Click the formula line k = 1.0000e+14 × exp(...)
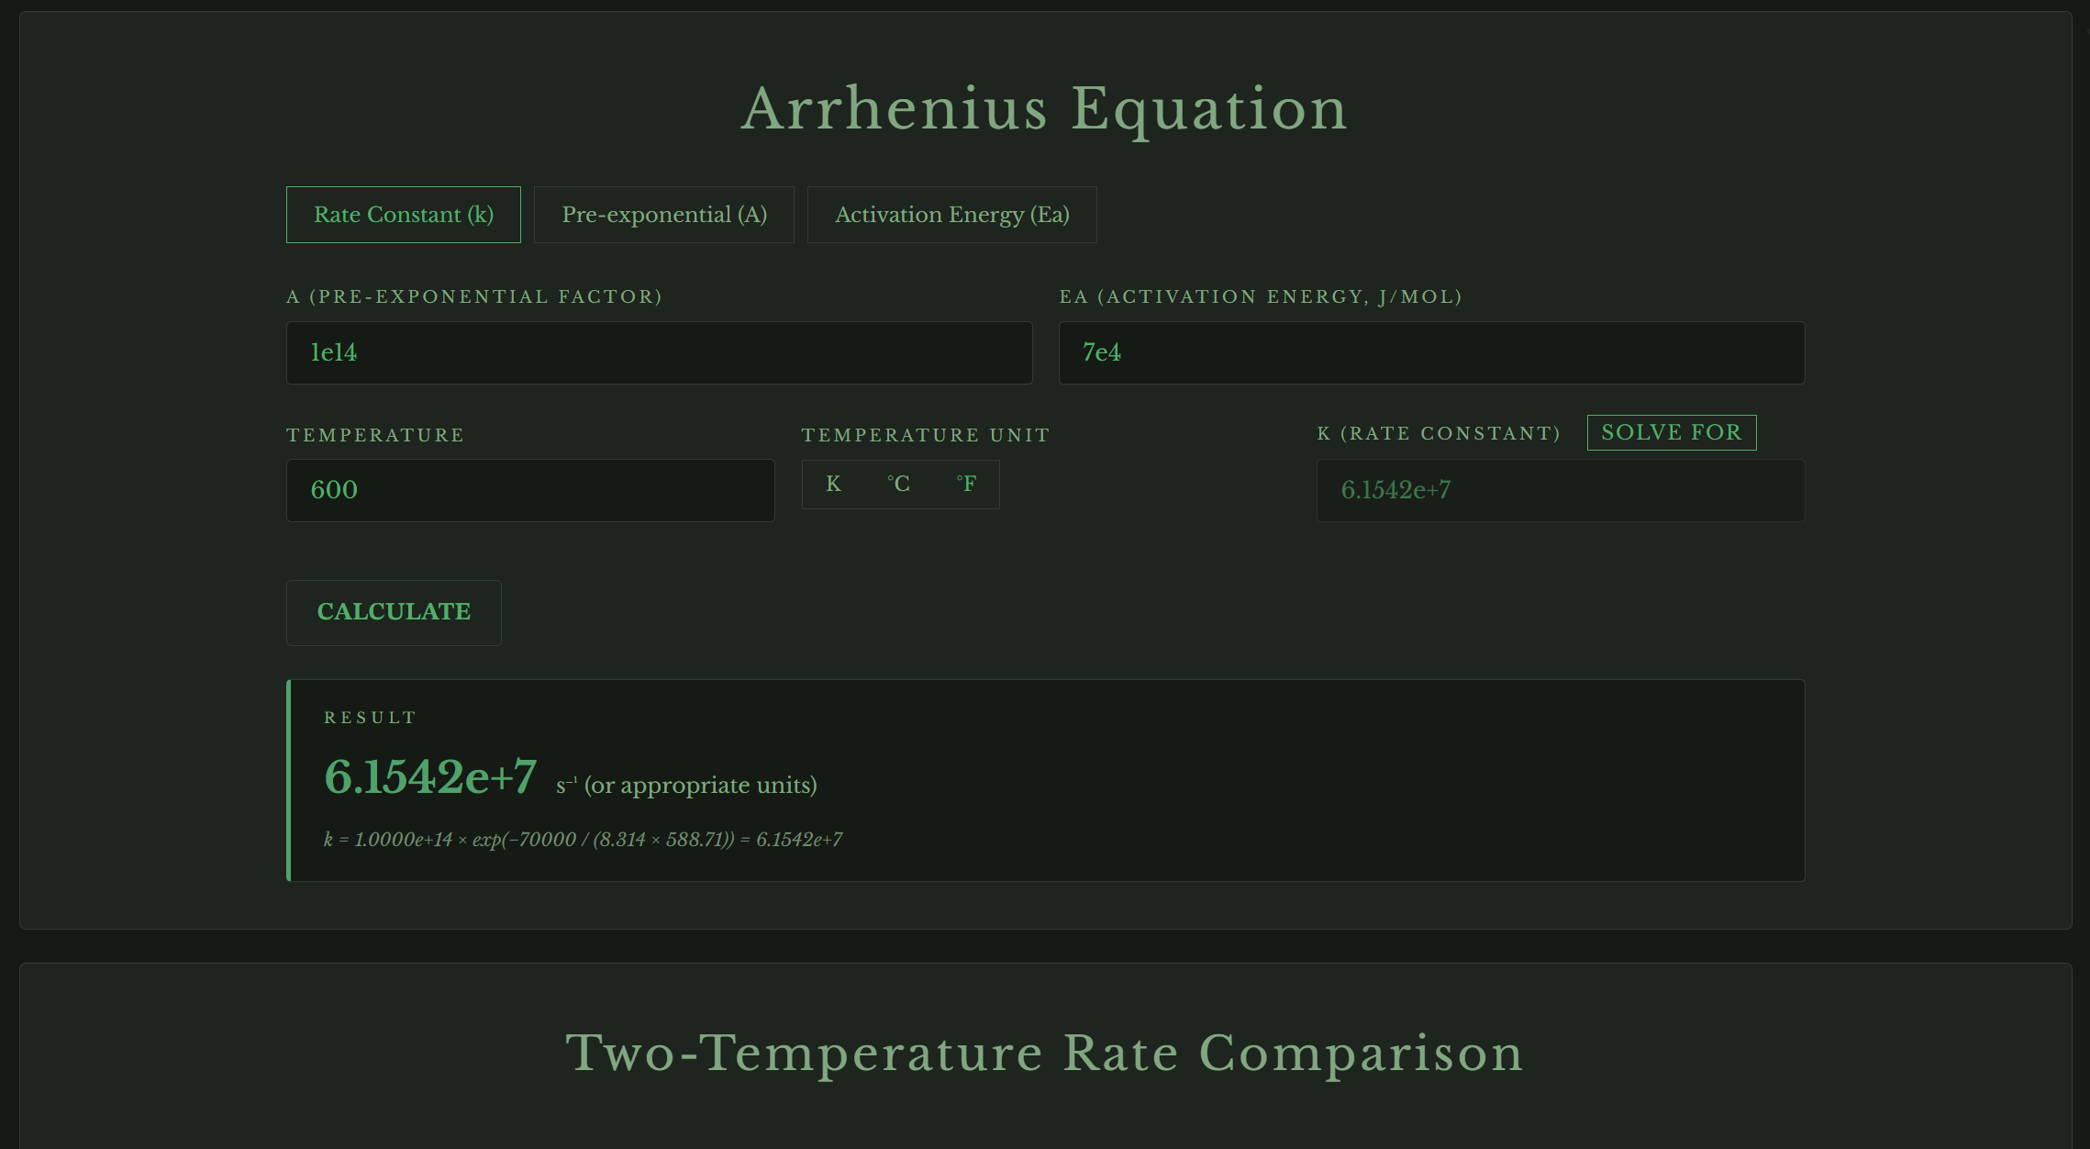Viewport: 2090px width, 1149px height. click(x=583, y=840)
